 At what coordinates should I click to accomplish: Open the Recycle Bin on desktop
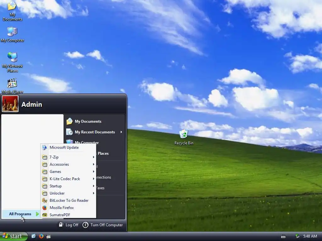pos(184,137)
